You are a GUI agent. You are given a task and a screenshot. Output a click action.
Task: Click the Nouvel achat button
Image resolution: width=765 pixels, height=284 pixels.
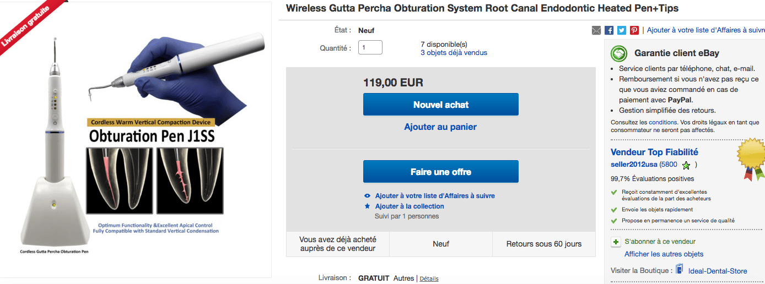point(441,105)
